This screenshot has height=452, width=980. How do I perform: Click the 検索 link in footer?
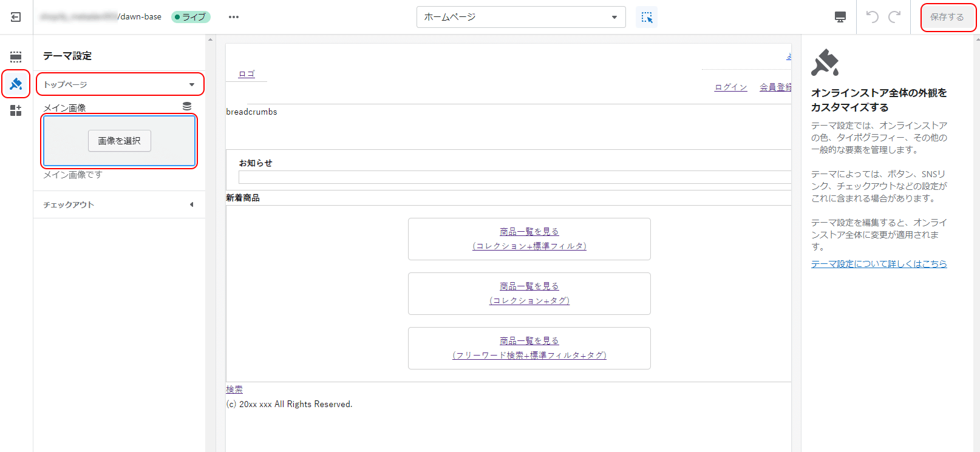tap(234, 390)
